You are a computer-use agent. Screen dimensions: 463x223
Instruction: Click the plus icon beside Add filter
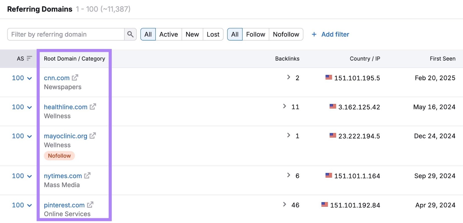point(314,34)
